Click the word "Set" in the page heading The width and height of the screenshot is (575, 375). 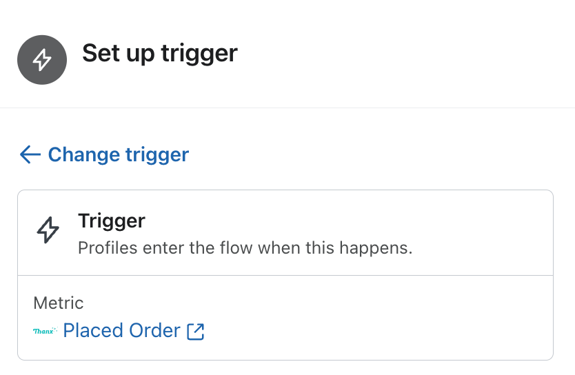99,53
